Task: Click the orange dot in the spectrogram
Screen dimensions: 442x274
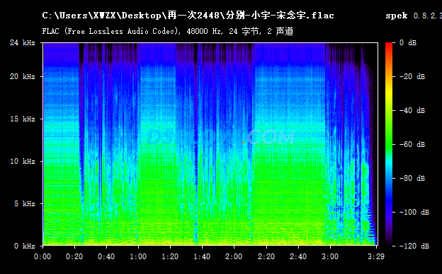Action: pyautogui.click(x=244, y=143)
